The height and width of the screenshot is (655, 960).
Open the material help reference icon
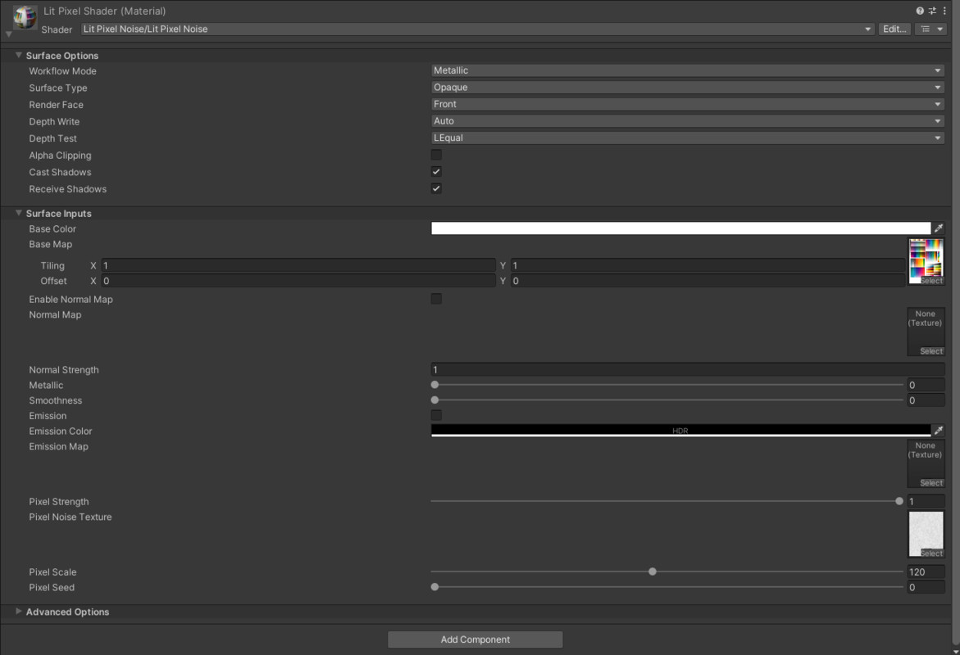[x=920, y=11]
